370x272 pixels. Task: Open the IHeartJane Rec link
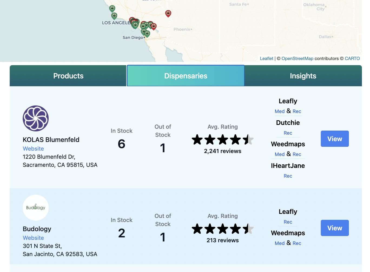(x=288, y=176)
